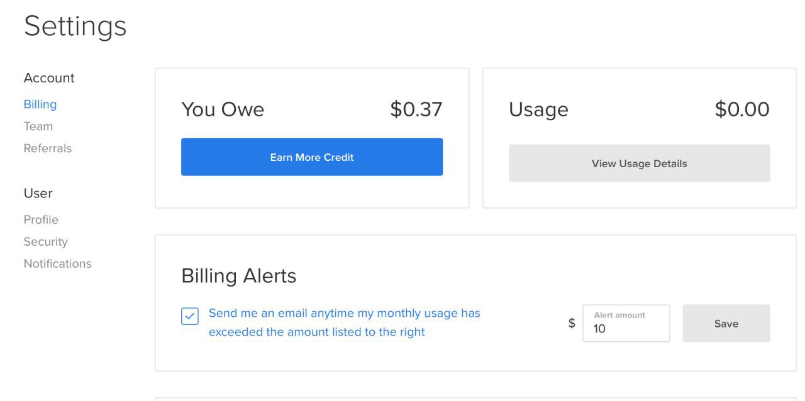
Task: Save the billing alert amount
Action: (x=726, y=324)
